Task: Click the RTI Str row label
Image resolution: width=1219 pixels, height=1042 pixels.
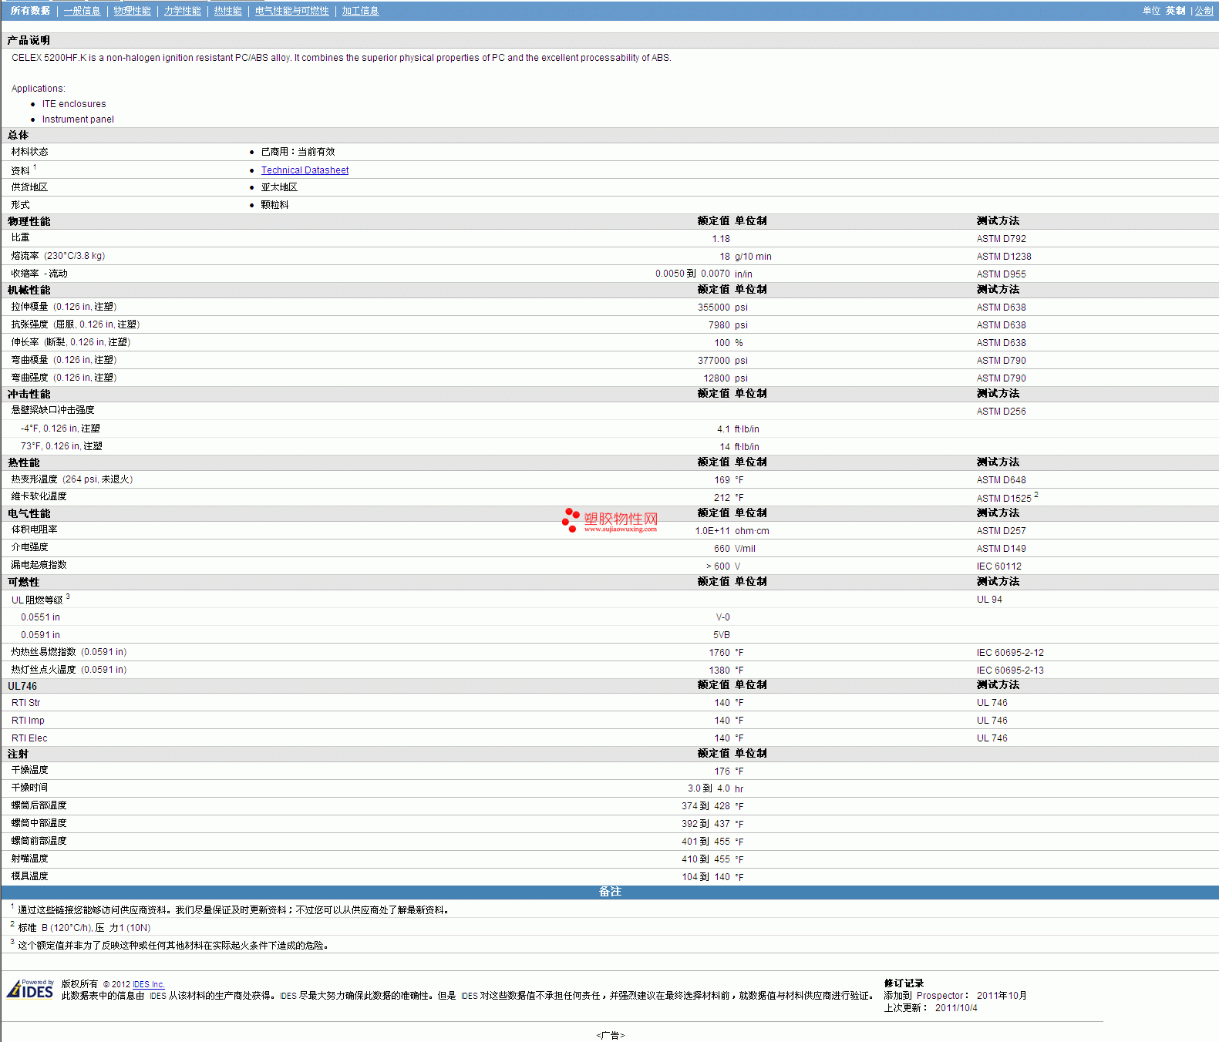Action: point(25,703)
